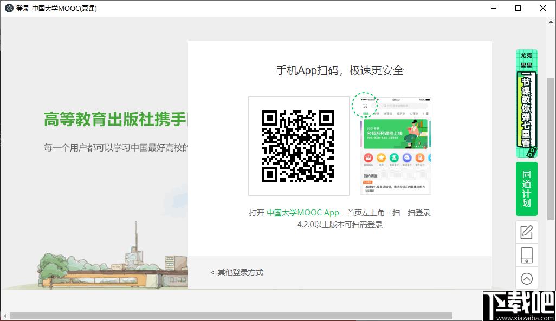Minimize the MOOC login window
This screenshot has width=556, height=321.
point(493,8)
